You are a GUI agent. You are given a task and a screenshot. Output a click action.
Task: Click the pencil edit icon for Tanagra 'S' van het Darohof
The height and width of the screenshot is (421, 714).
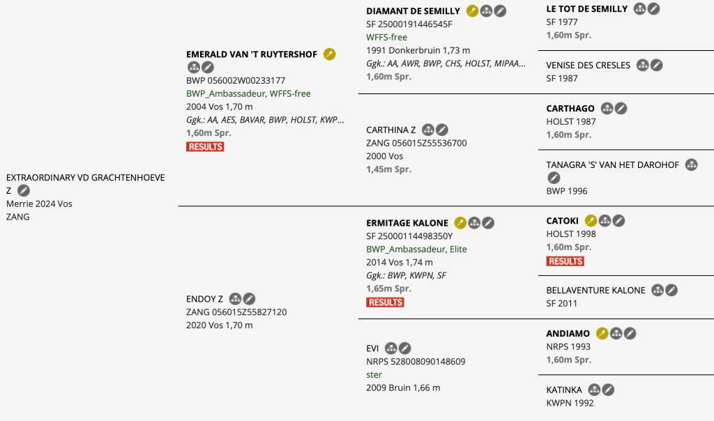coord(554,178)
